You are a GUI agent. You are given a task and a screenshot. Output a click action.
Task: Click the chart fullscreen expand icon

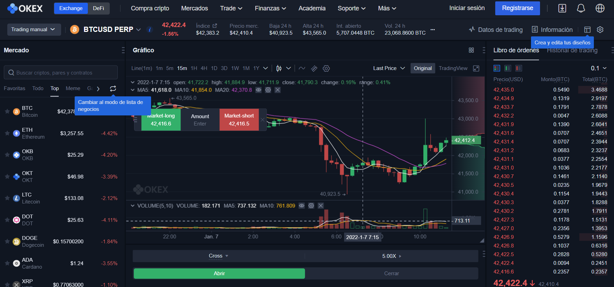tap(476, 69)
